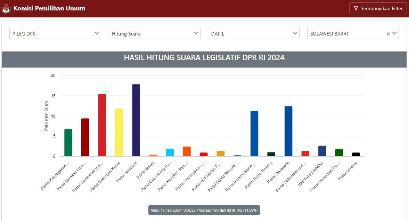Image resolution: width=409 pixels, height=221 pixels.
Task: Click the Komisi Pemilihan Umum header link
Action: coord(49,8)
